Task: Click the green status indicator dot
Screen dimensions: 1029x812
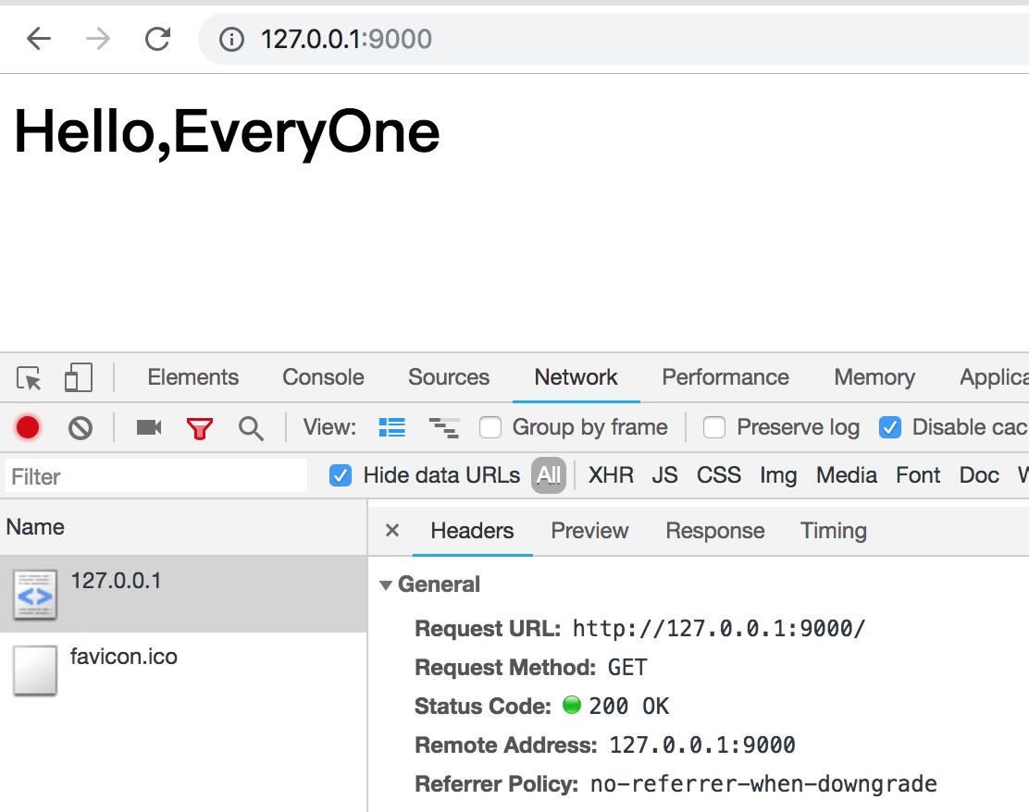Action: [x=572, y=705]
